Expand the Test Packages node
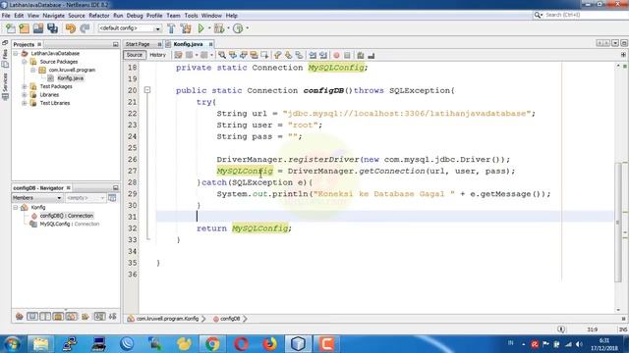 tap(24, 86)
